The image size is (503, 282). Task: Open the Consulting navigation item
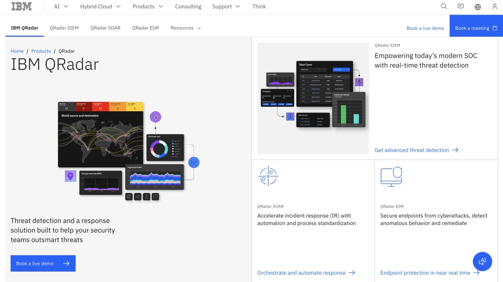(188, 6)
